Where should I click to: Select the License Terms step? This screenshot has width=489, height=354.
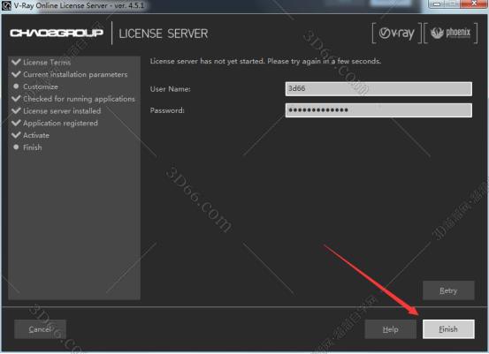(47, 63)
